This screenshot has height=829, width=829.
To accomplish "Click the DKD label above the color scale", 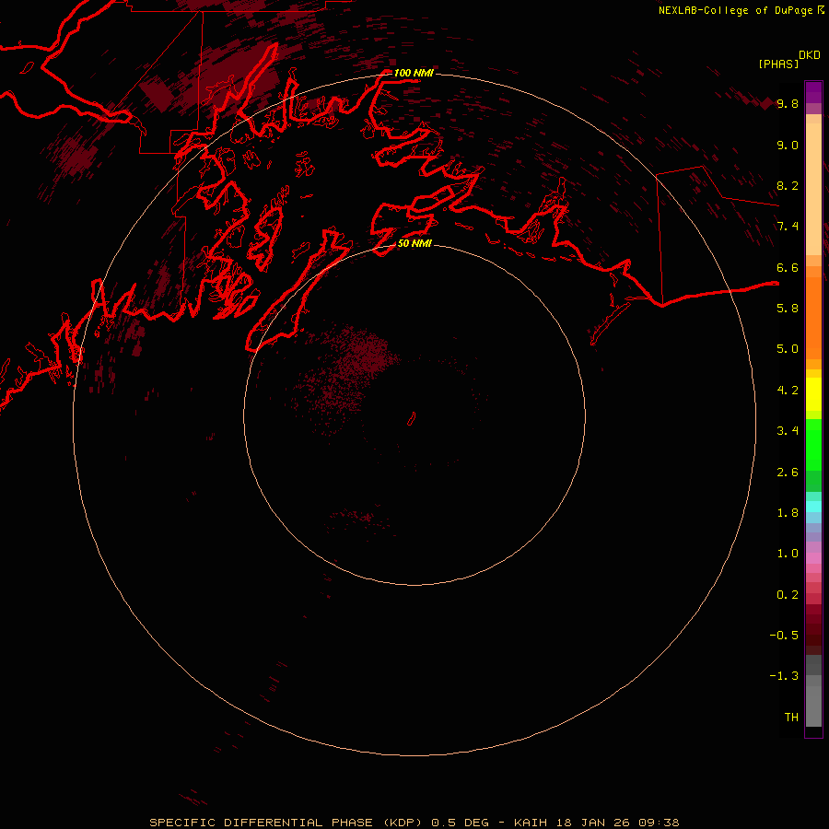I will 809,55.
